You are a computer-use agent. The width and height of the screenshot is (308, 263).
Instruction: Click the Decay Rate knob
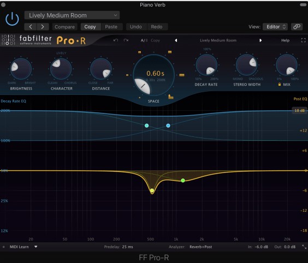[206, 65]
